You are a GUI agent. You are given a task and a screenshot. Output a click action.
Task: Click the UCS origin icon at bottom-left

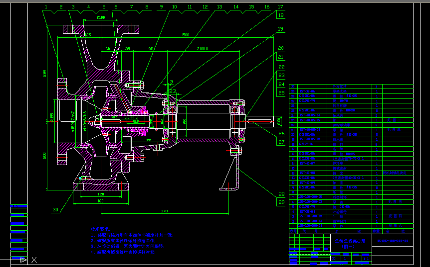click(x=23, y=259)
